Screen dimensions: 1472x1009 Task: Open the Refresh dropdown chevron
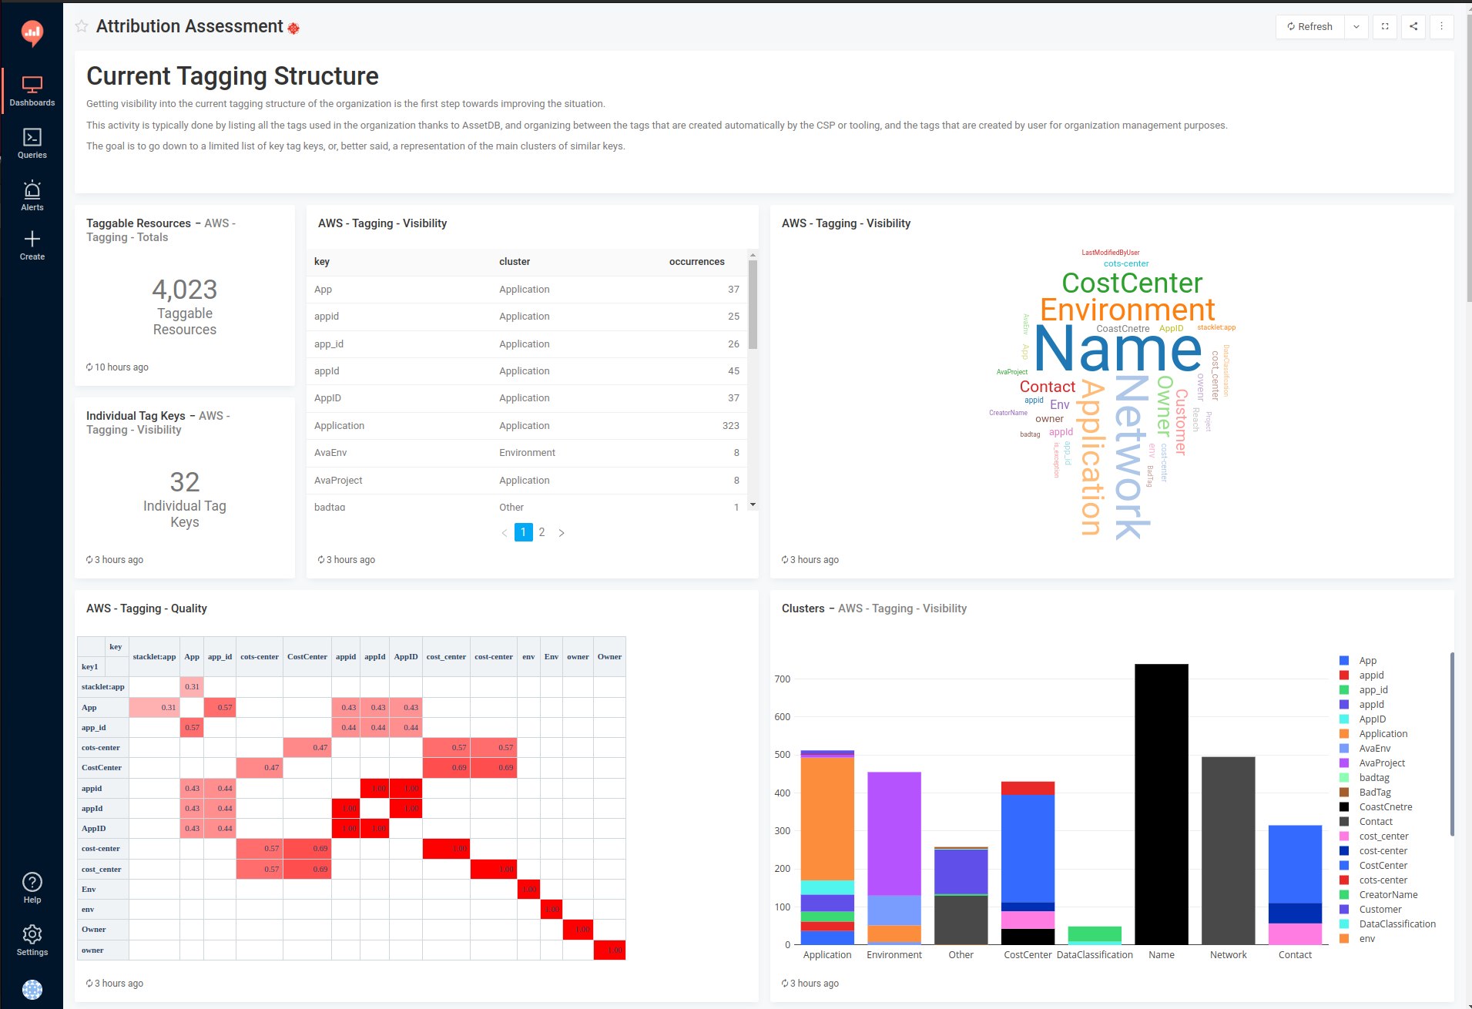1356,26
